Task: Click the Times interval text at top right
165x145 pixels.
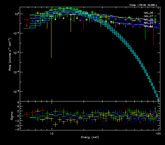Action: coord(144,5)
